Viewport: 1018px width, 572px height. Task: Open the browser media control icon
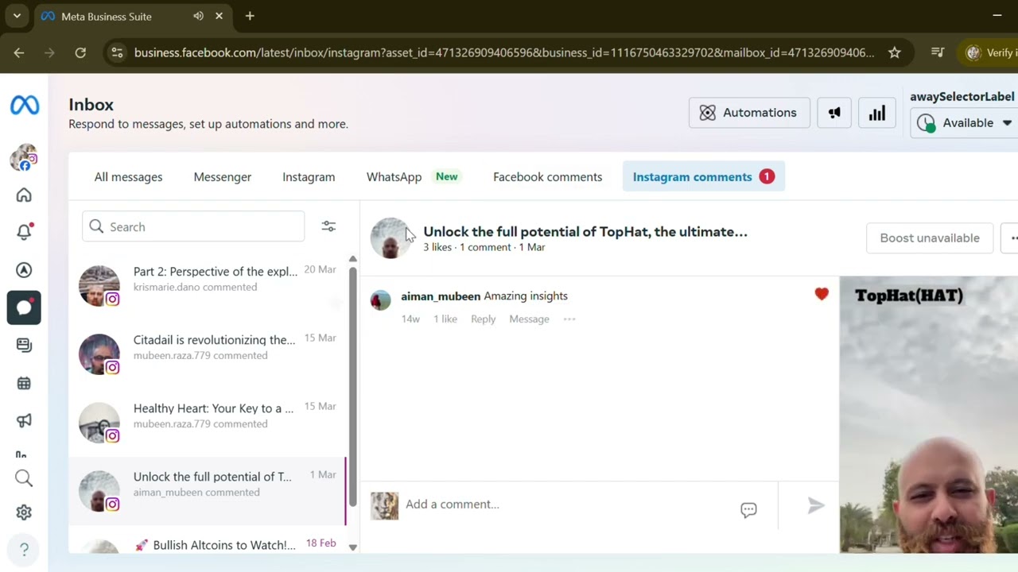tap(938, 52)
